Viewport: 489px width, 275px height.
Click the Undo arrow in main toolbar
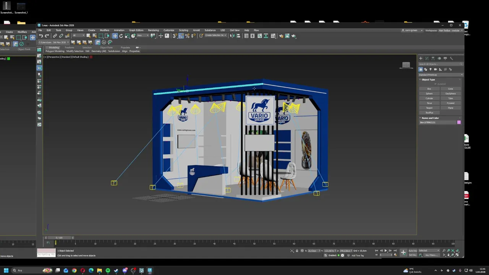click(41, 36)
